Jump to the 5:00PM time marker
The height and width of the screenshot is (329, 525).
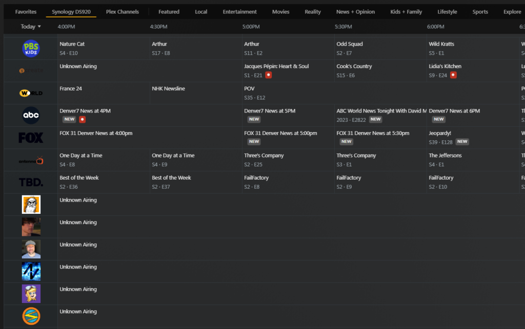point(251,27)
